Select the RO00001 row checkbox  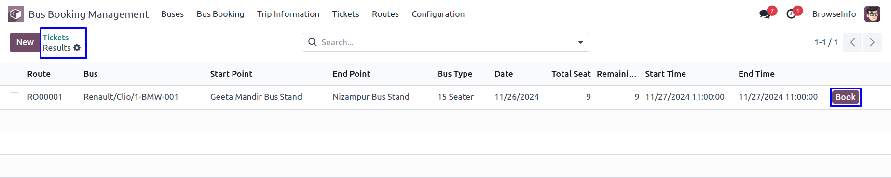14,97
